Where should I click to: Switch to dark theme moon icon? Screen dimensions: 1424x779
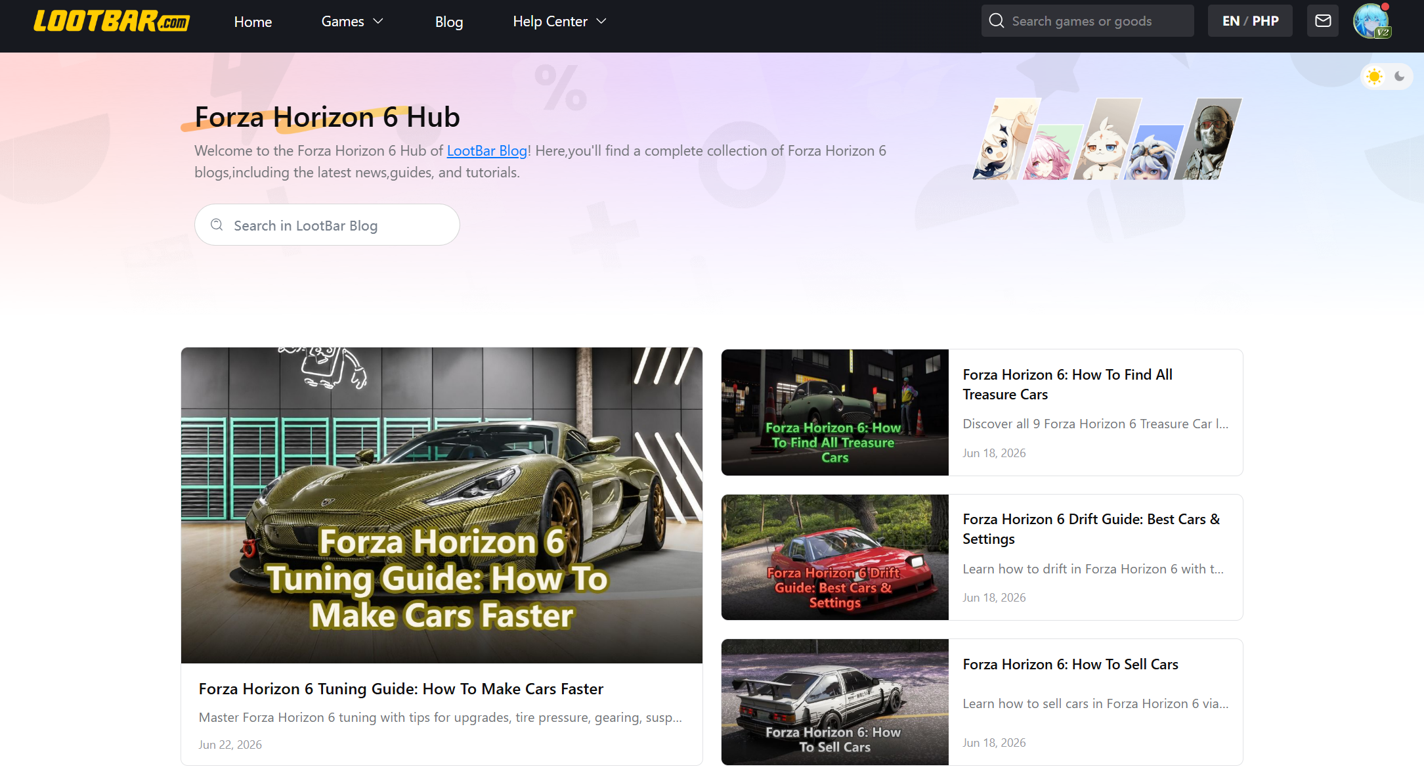(1400, 77)
